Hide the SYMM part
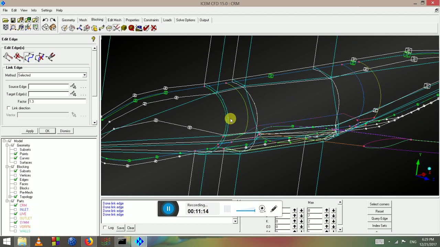Screen dimensions: 440x247 pos(15,223)
